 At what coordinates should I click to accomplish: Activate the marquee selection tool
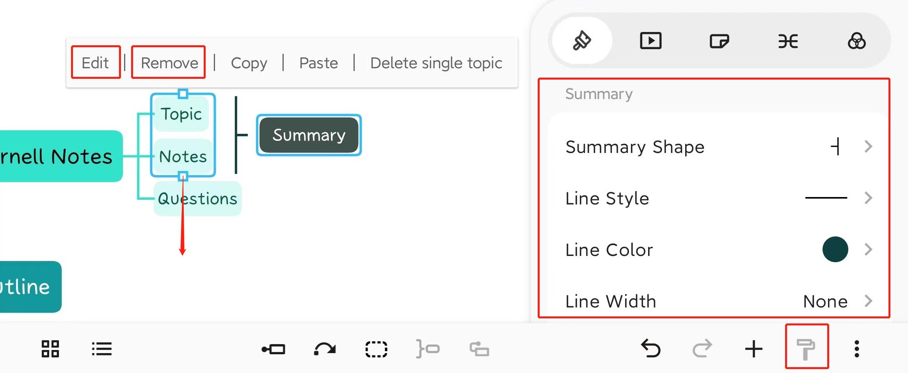click(x=375, y=349)
